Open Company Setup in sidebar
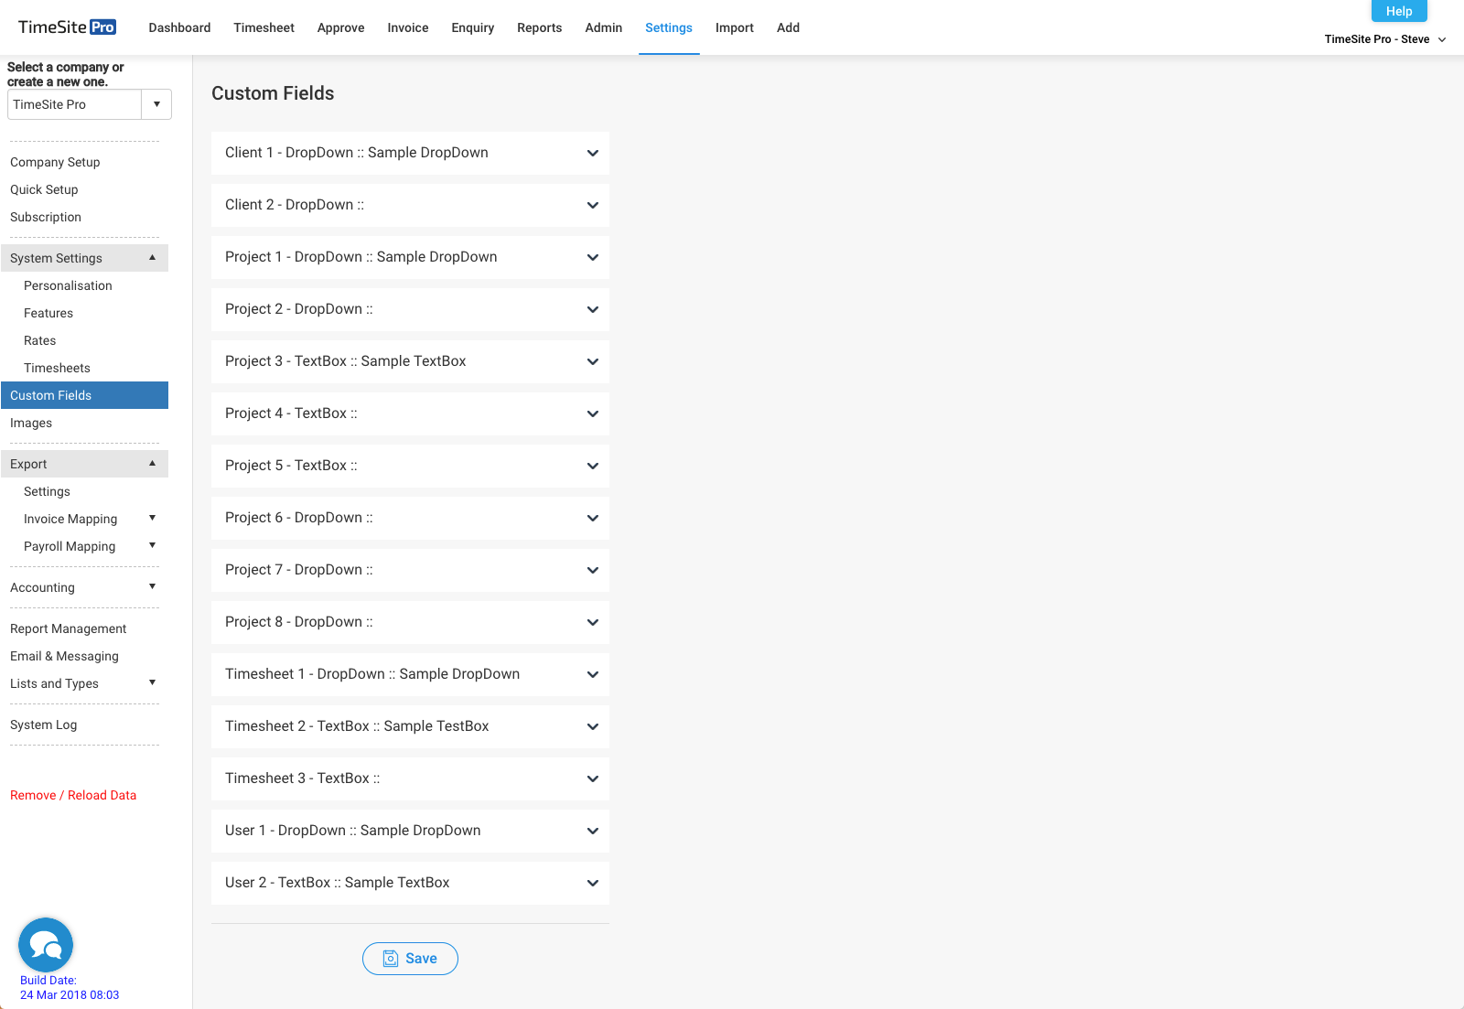Viewport: 1464px width, 1009px height. coord(55,162)
